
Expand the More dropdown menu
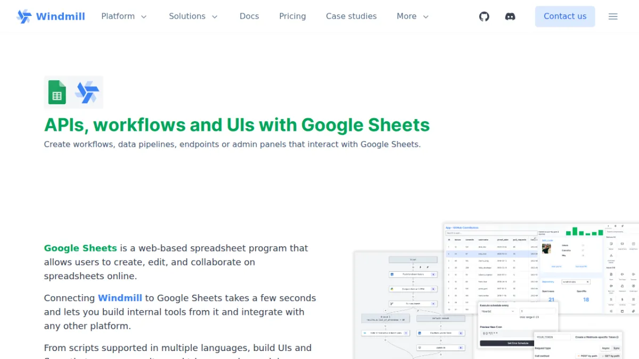pos(413,16)
